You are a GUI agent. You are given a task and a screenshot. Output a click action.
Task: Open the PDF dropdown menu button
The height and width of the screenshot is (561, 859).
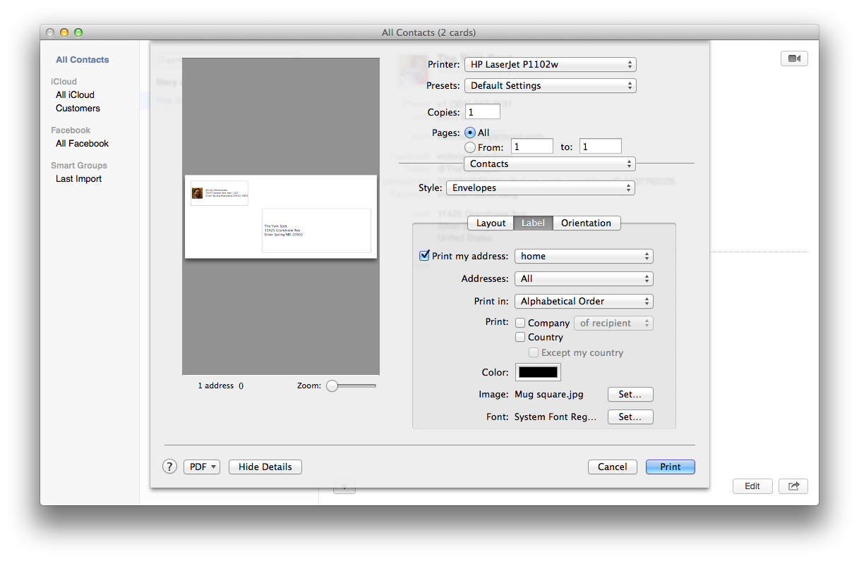tap(202, 467)
